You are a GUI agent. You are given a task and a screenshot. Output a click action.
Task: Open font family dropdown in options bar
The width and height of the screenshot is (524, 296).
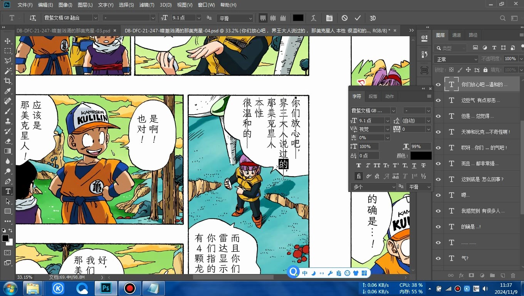click(95, 18)
